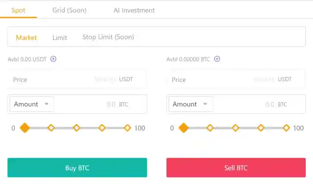The width and height of the screenshot is (313, 184).
Task: Click the plus icon next to Avbl BTC
Action: click(x=217, y=59)
